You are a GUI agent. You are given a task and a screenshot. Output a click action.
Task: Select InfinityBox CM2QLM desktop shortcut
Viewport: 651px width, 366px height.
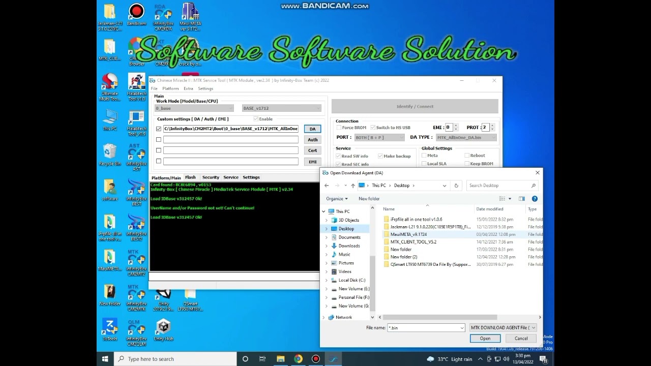tap(136, 333)
